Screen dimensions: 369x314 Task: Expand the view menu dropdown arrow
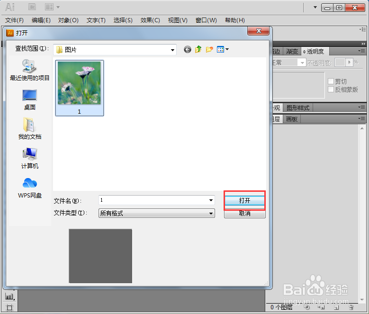pyautogui.click(x=227, y=49)
